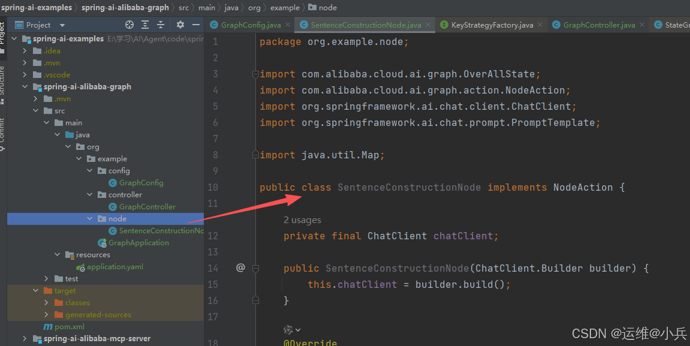
Task: Select the node package row
Action: coord(105,219)
